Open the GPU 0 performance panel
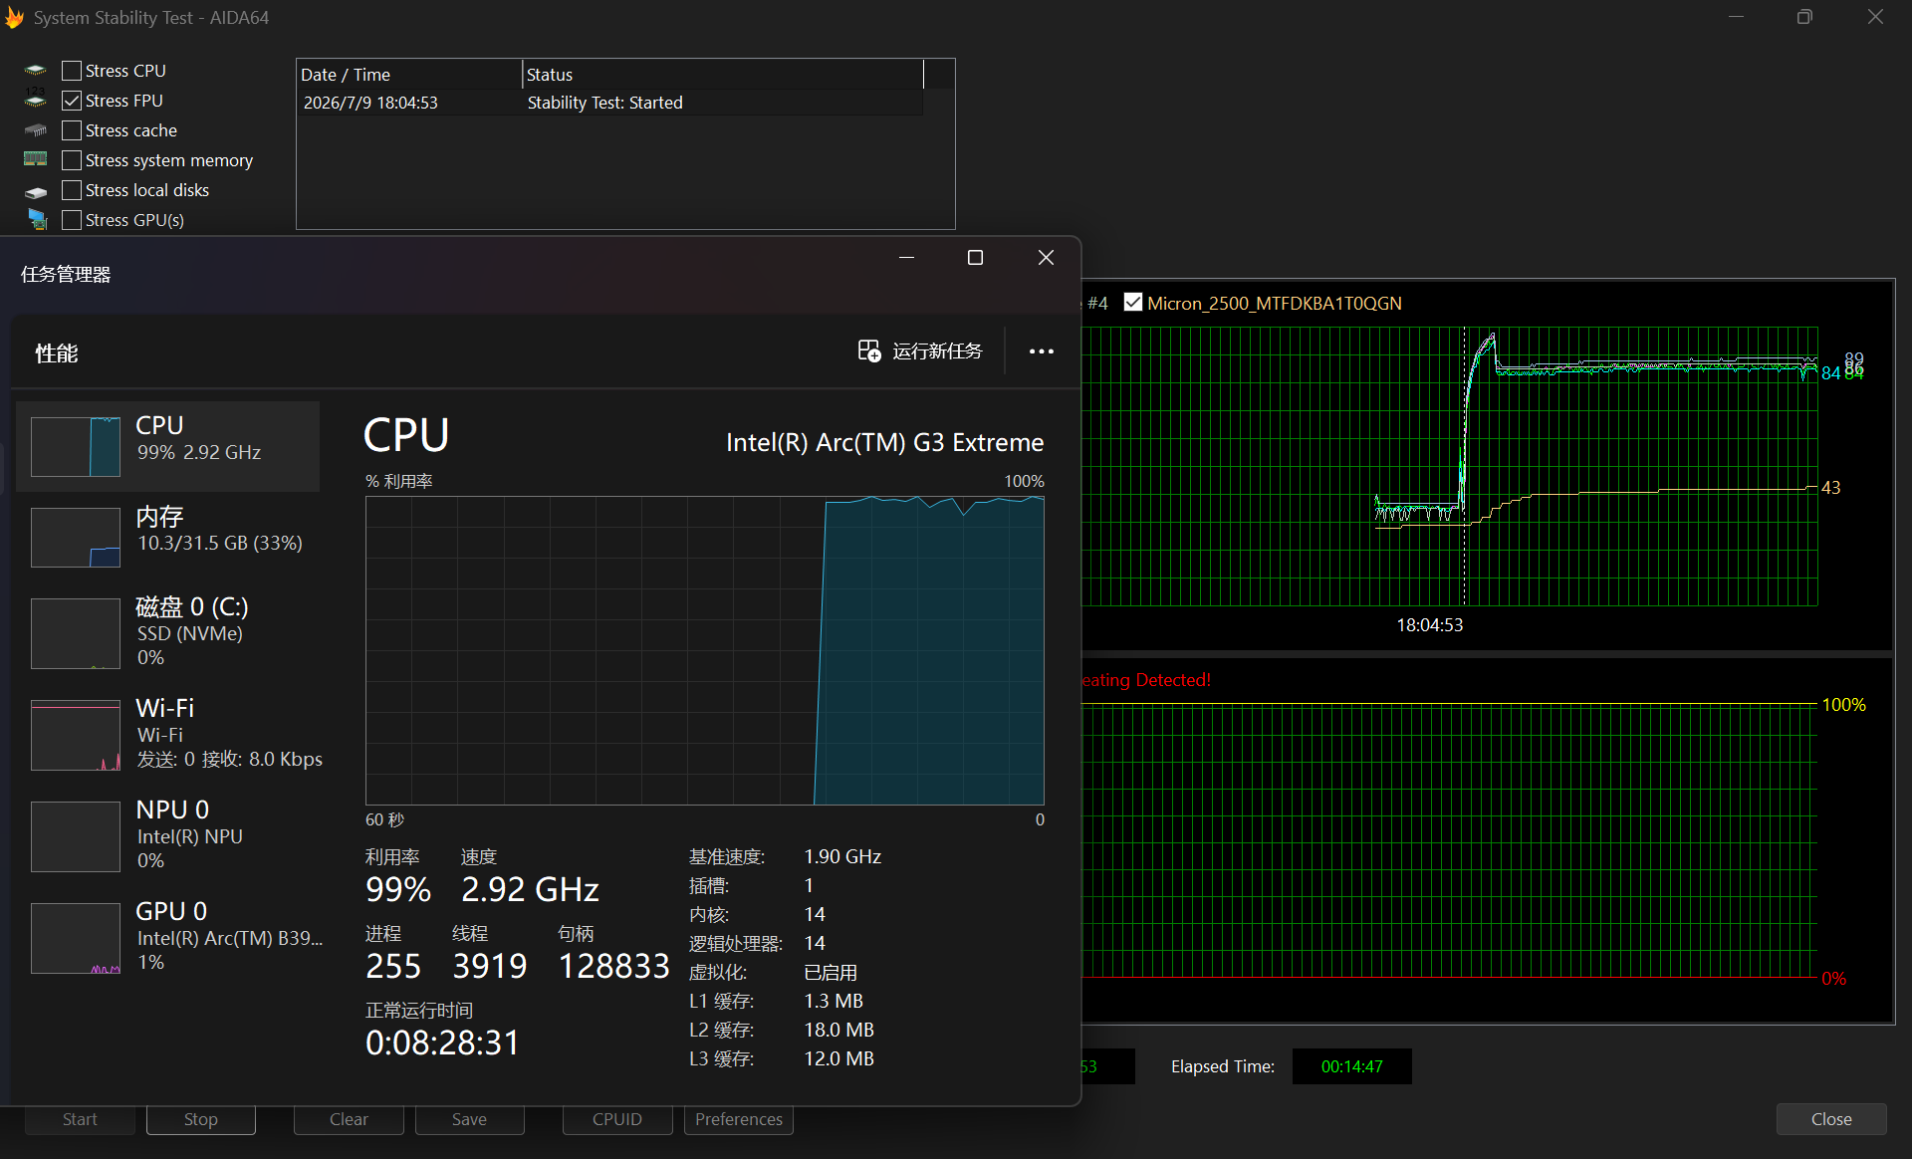Screen dimensions: 1912x1159 pos(167,938)
